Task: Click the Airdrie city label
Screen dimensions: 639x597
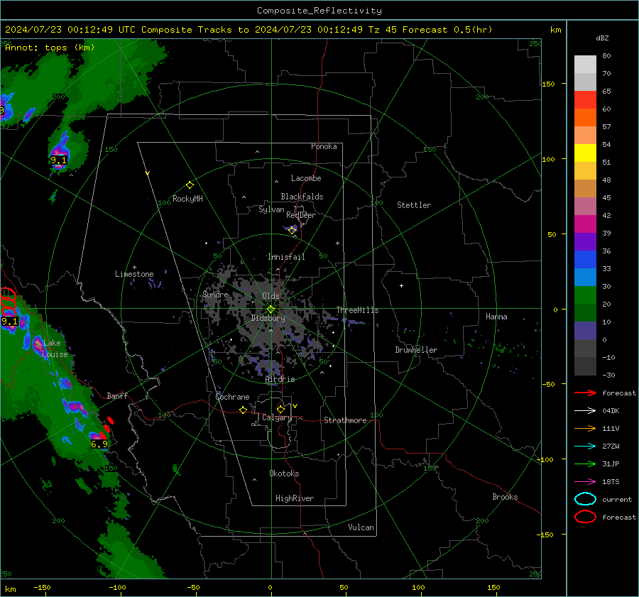Action: (x=280, y=379)
